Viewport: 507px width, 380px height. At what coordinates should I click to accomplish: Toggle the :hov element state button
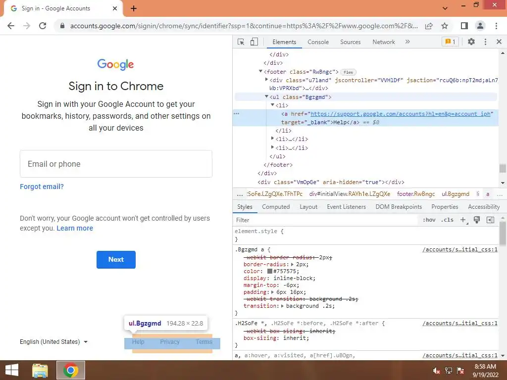coord(429,220)
